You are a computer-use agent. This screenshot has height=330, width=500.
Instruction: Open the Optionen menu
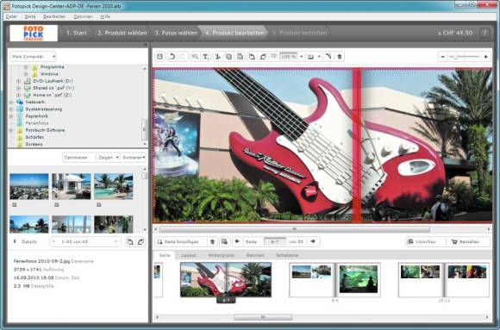point(83,16)
